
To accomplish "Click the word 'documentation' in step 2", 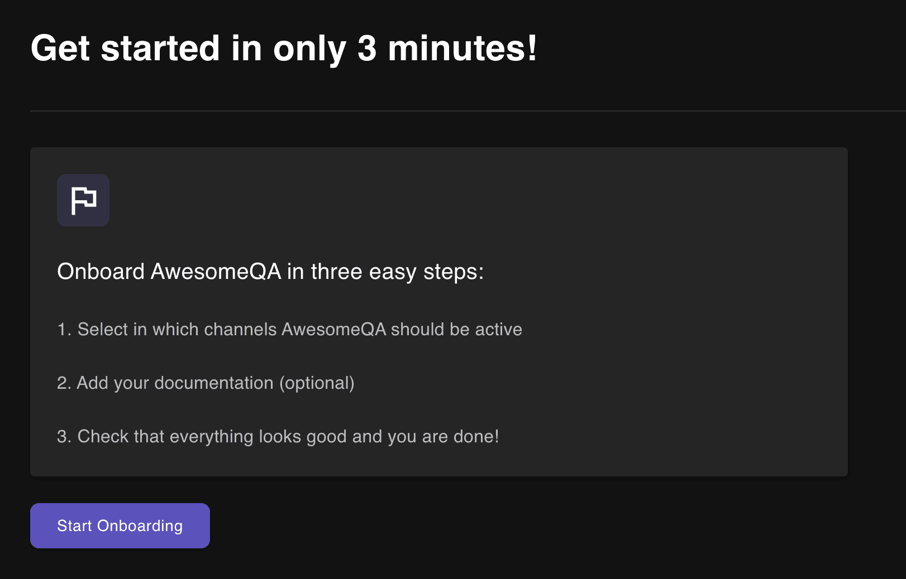I will pyautogui.click(x=214, y=383).
